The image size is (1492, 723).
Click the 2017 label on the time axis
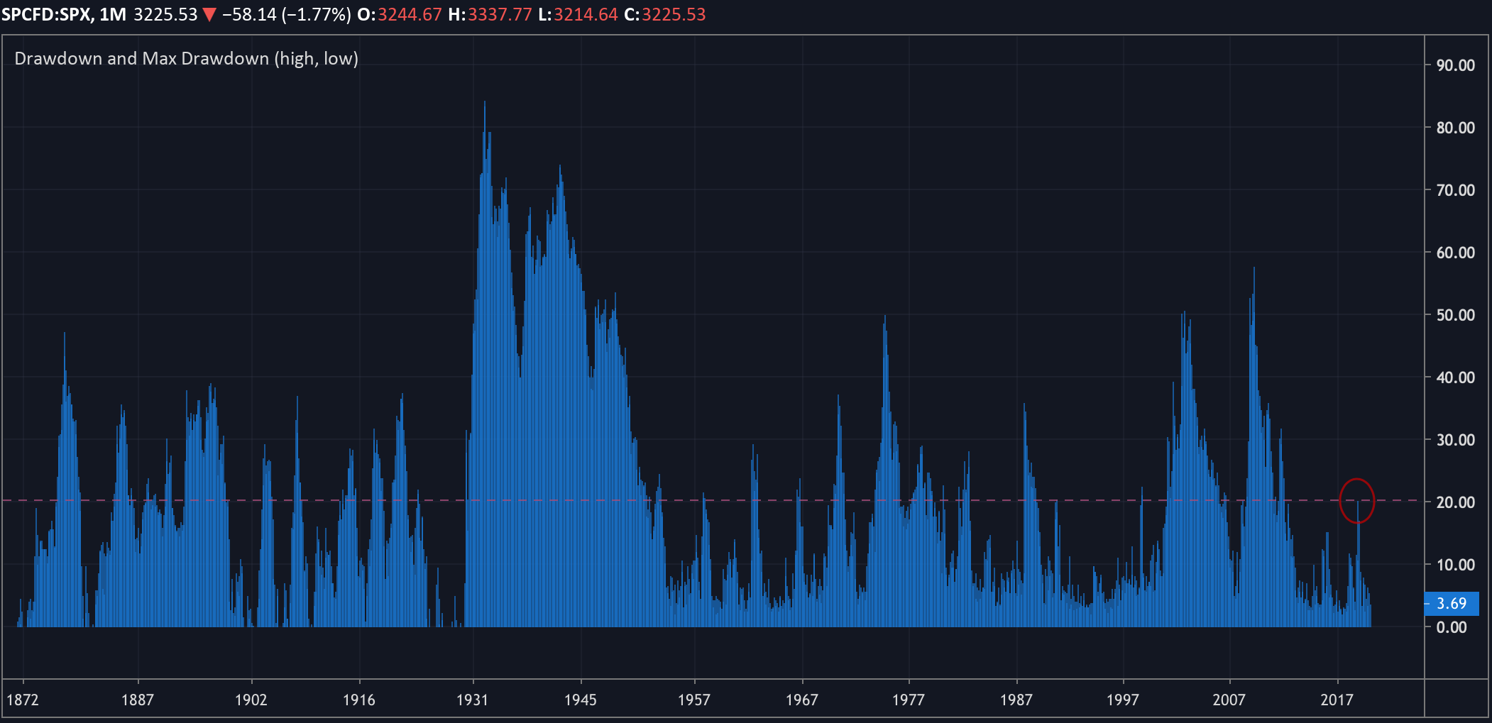point(1337,700)
